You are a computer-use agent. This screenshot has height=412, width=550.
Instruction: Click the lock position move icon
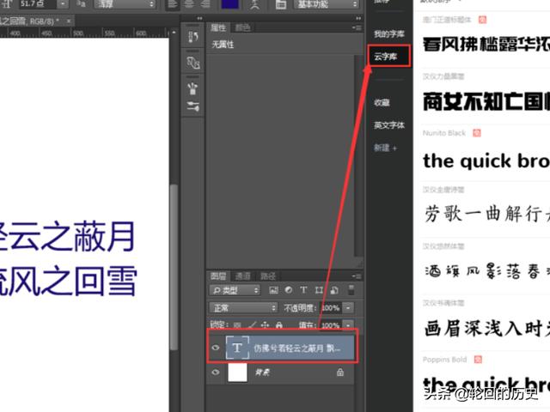tap(265, 324)
